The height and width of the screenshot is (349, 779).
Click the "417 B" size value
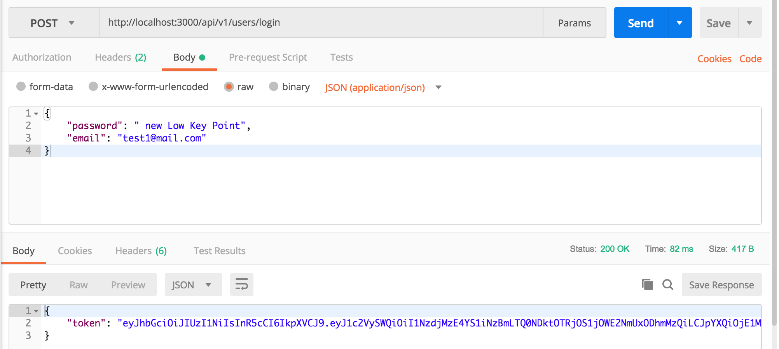[x=742, y=249]
